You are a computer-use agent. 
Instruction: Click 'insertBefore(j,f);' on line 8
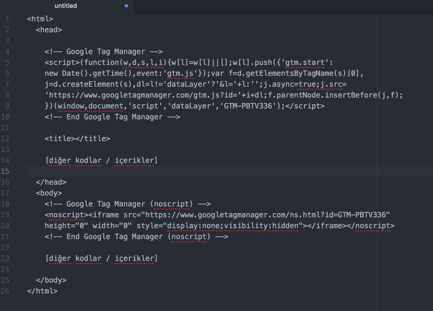[x=364, y=95]
